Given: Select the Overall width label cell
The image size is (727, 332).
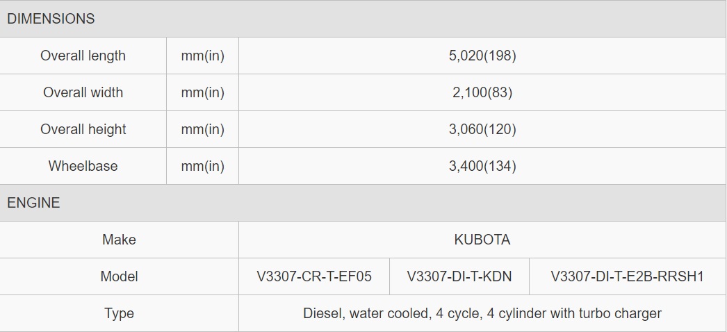Looking at the screenshot, I should coord(83,92).
